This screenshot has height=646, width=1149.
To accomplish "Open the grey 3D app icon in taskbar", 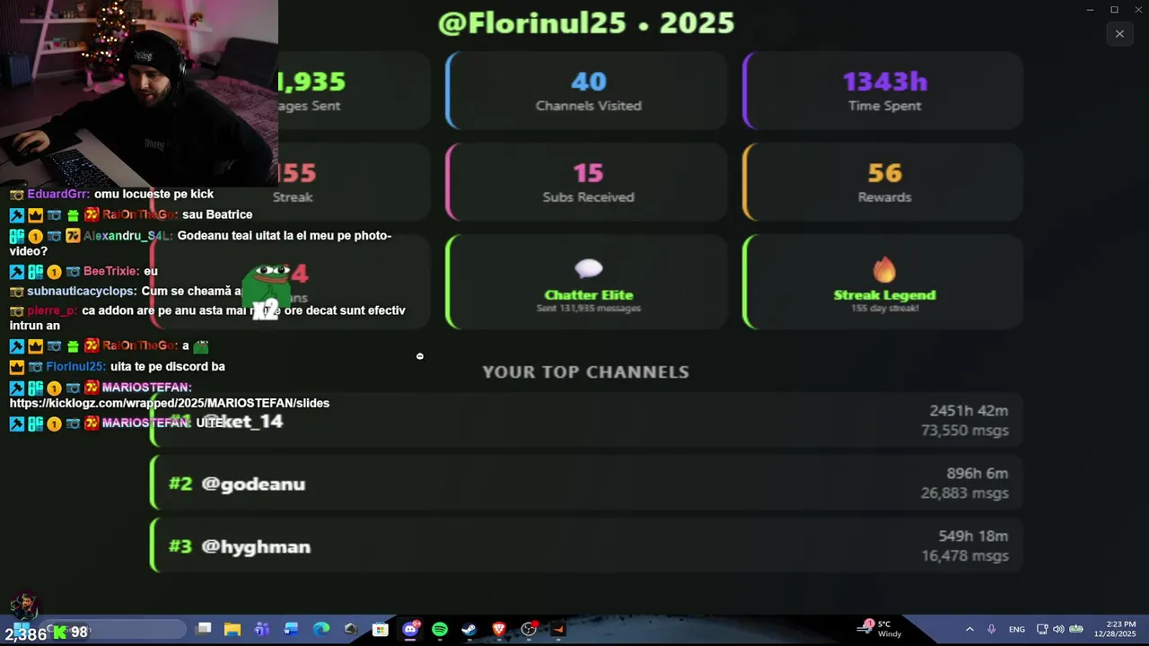I will pyautogui.click(x=350, y=629).
